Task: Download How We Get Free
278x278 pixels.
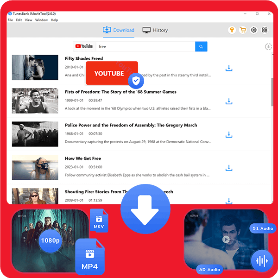Action: coord(229,168)
